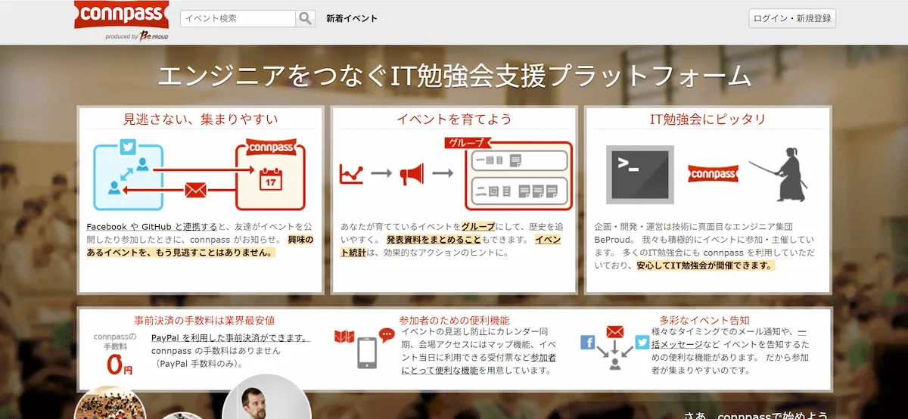Click the main エンジニアをつなぐIT勉強会支援 headline
Viewport: 908px width, 419px height.
pos(454,76)
